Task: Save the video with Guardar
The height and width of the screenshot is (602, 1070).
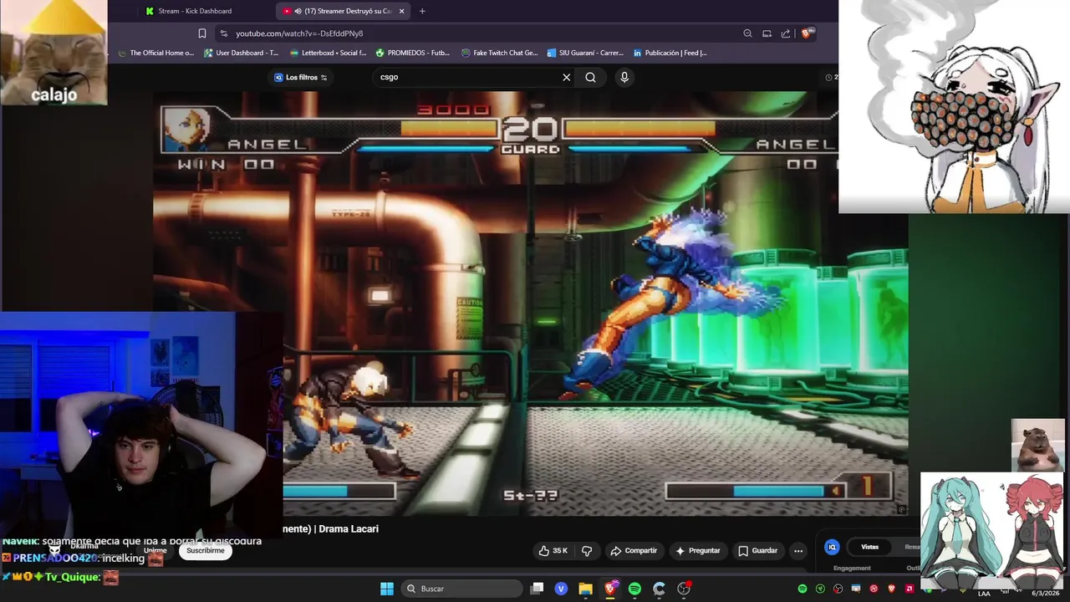Action: (x=758, y=550)
